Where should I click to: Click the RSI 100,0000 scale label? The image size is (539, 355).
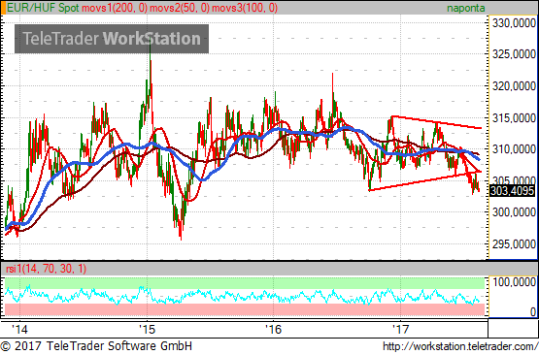tap(514, 282)
